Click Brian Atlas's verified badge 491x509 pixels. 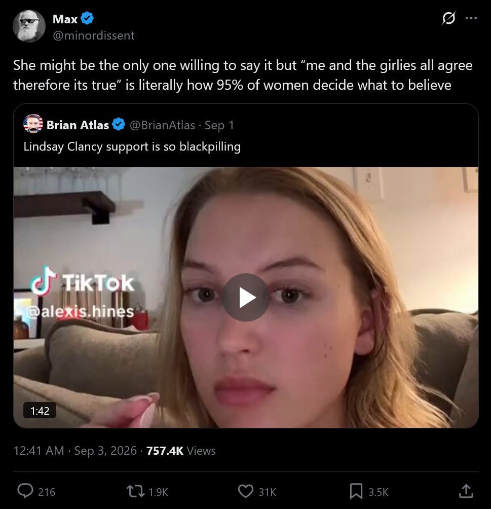coord(119,124)
